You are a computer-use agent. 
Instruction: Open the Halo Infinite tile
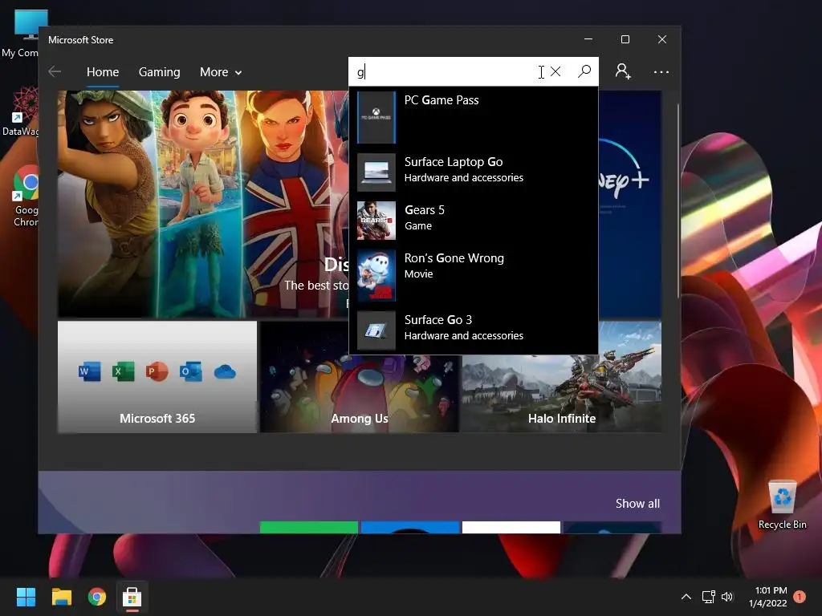[x=561, y=394]
